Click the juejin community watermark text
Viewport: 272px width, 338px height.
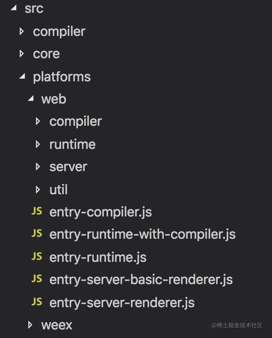pos(237,325)
